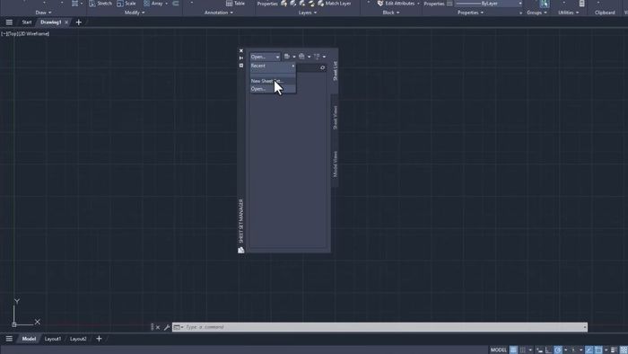Switch to the Sheet Views side tab
The width and height of the screenshot is (628, 354).
point(336,117)
